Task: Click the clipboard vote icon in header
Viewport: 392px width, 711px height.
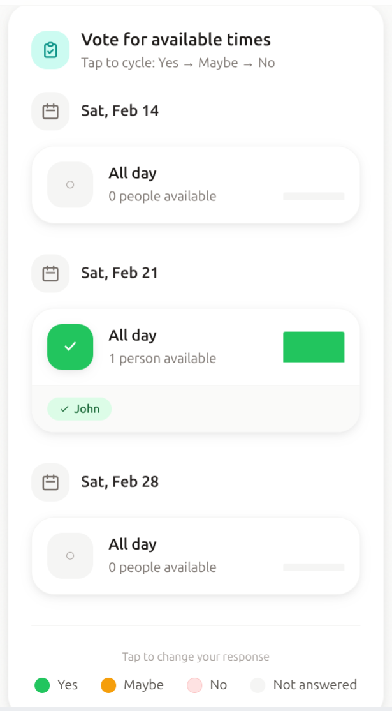Action: pos(50,50)
